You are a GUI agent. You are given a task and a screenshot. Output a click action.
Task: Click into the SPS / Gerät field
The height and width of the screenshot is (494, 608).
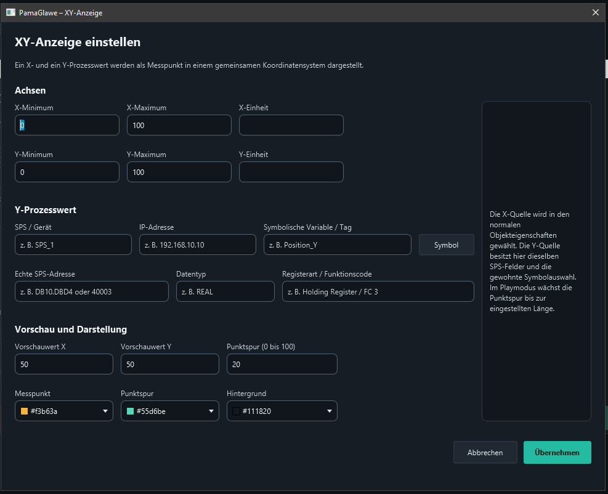73,245
